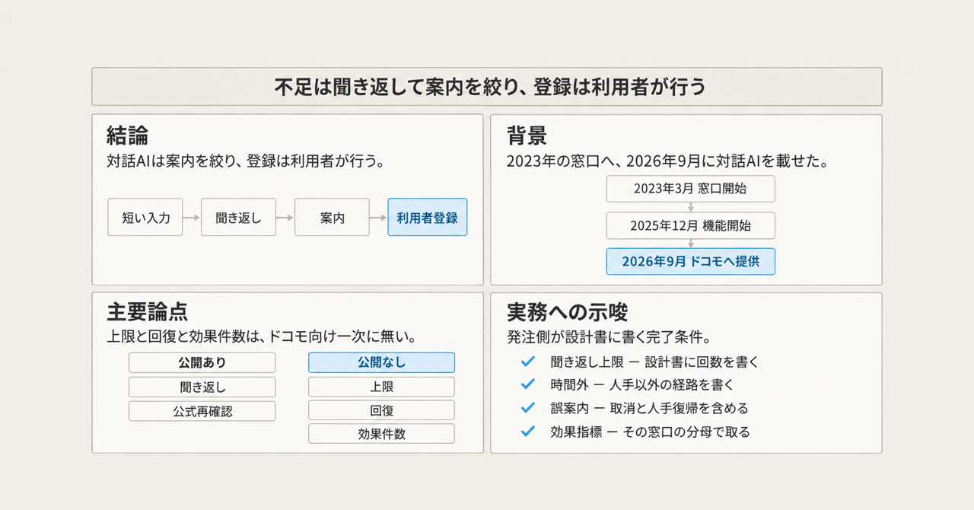Select the highlighted 公開なし column header
This screenshot has height=510, width=974.
381,362
